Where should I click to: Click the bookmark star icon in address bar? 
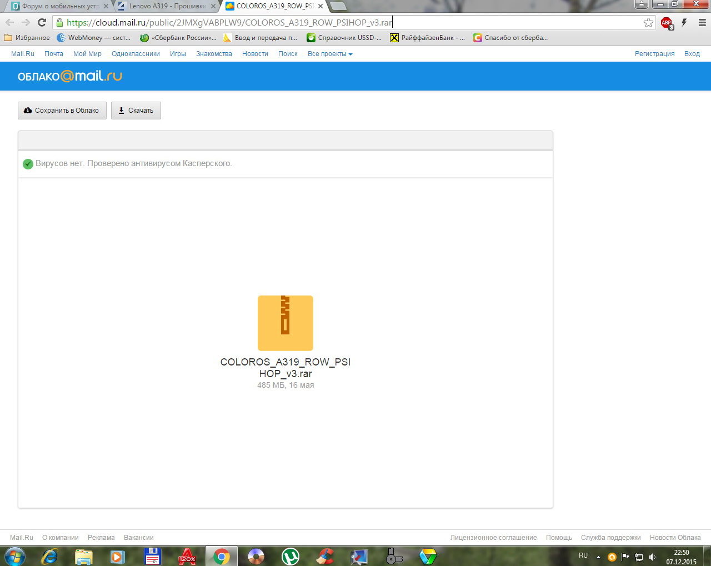[x=648, y=23]
